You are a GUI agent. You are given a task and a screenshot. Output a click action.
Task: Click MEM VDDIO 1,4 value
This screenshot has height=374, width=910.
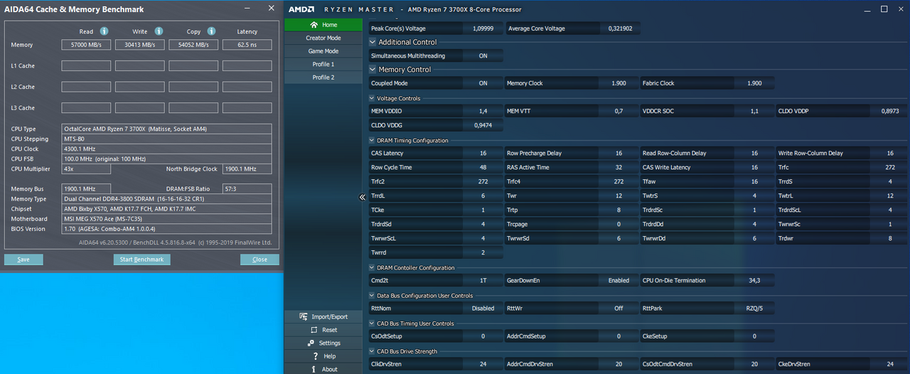tap(483, 111)
